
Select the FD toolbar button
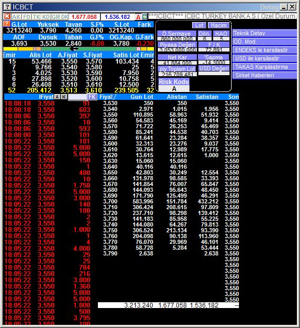click(27, 17)
